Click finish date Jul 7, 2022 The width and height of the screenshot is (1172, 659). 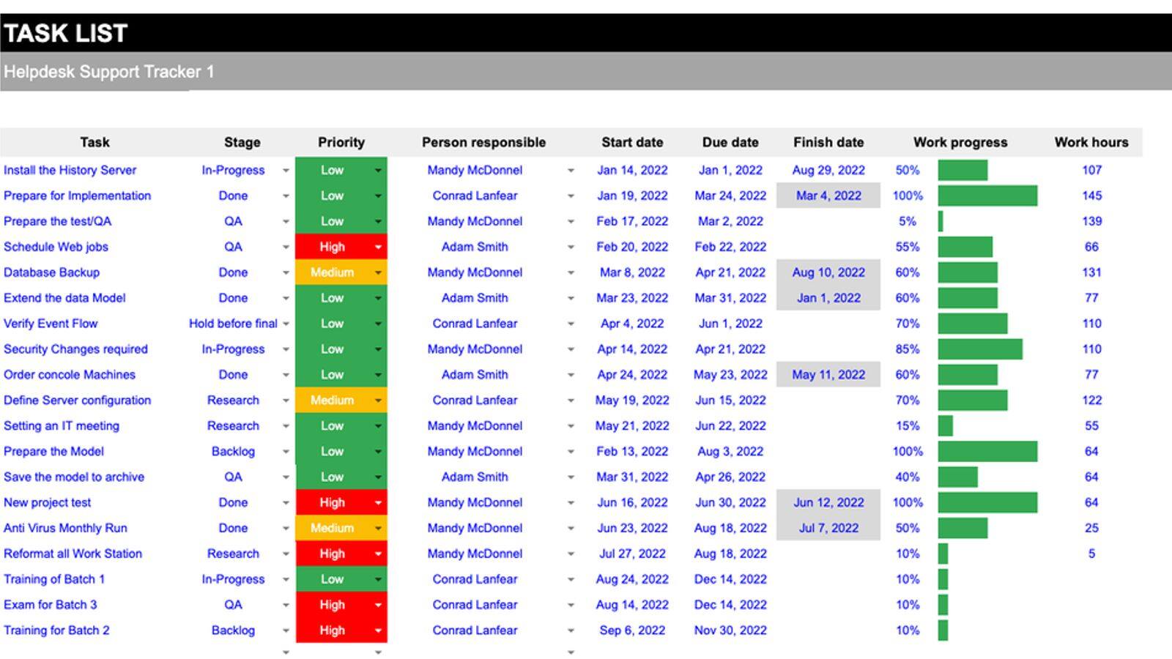828,528
